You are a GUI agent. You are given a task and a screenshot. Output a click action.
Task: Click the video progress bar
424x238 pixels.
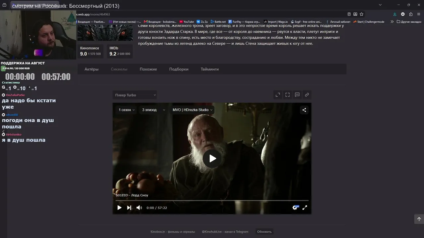click(212, 200)
